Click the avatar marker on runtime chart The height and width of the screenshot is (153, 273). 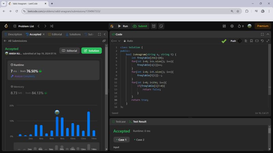click(x=57, y=113)
